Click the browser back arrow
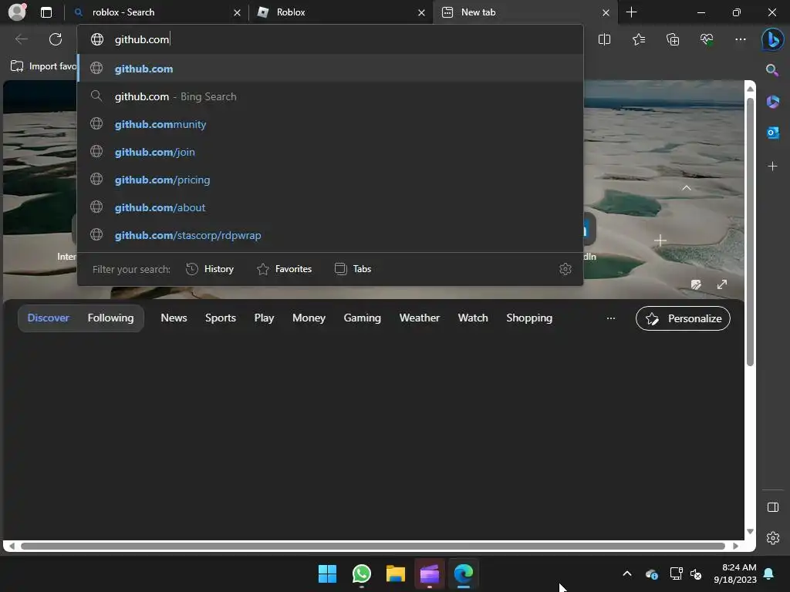The width and height of the screenshot is (790, 592). (21, 39)
